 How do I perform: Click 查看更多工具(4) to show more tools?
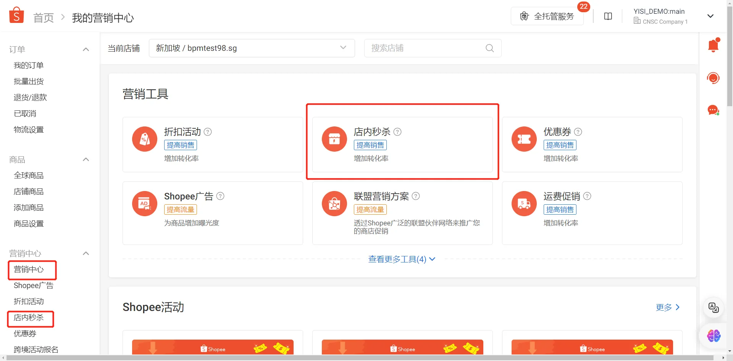tap(397, 259)
